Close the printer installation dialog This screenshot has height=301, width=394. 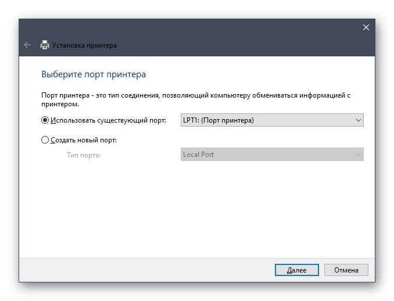click(366, 27)
